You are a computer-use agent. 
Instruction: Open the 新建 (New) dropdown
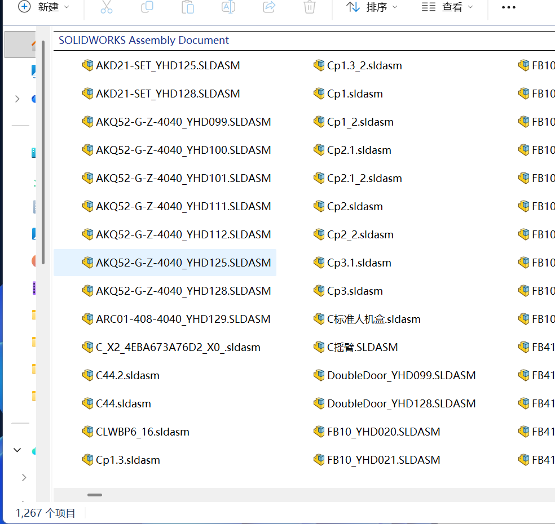point(43,7)
